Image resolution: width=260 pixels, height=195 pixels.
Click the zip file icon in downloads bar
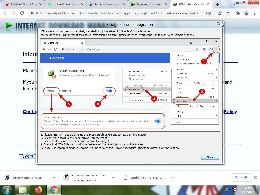click(125, 178)
